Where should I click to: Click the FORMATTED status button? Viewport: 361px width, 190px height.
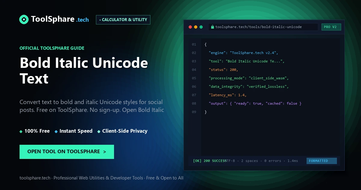(x=322, y=161)
